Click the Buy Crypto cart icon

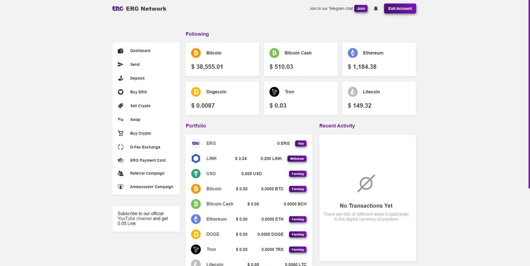point(120,133)
